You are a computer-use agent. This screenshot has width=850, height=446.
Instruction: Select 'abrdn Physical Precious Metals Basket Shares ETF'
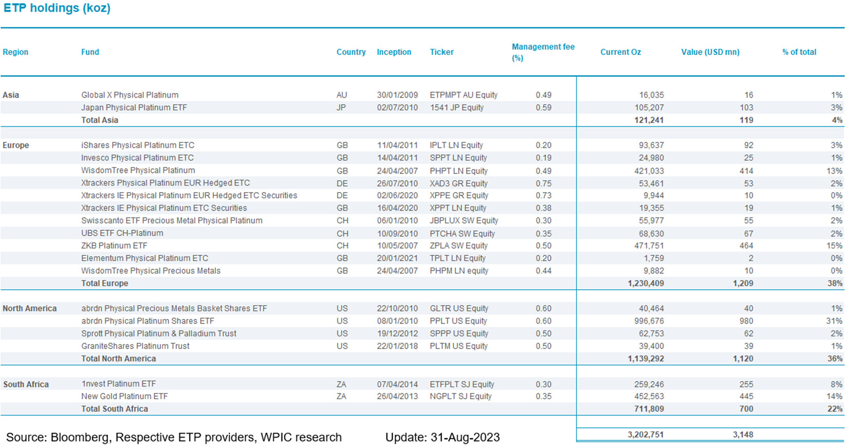pos(174,308)
